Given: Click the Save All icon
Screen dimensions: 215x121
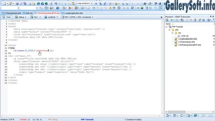Looking at the screenshot, I should [25, 4].
